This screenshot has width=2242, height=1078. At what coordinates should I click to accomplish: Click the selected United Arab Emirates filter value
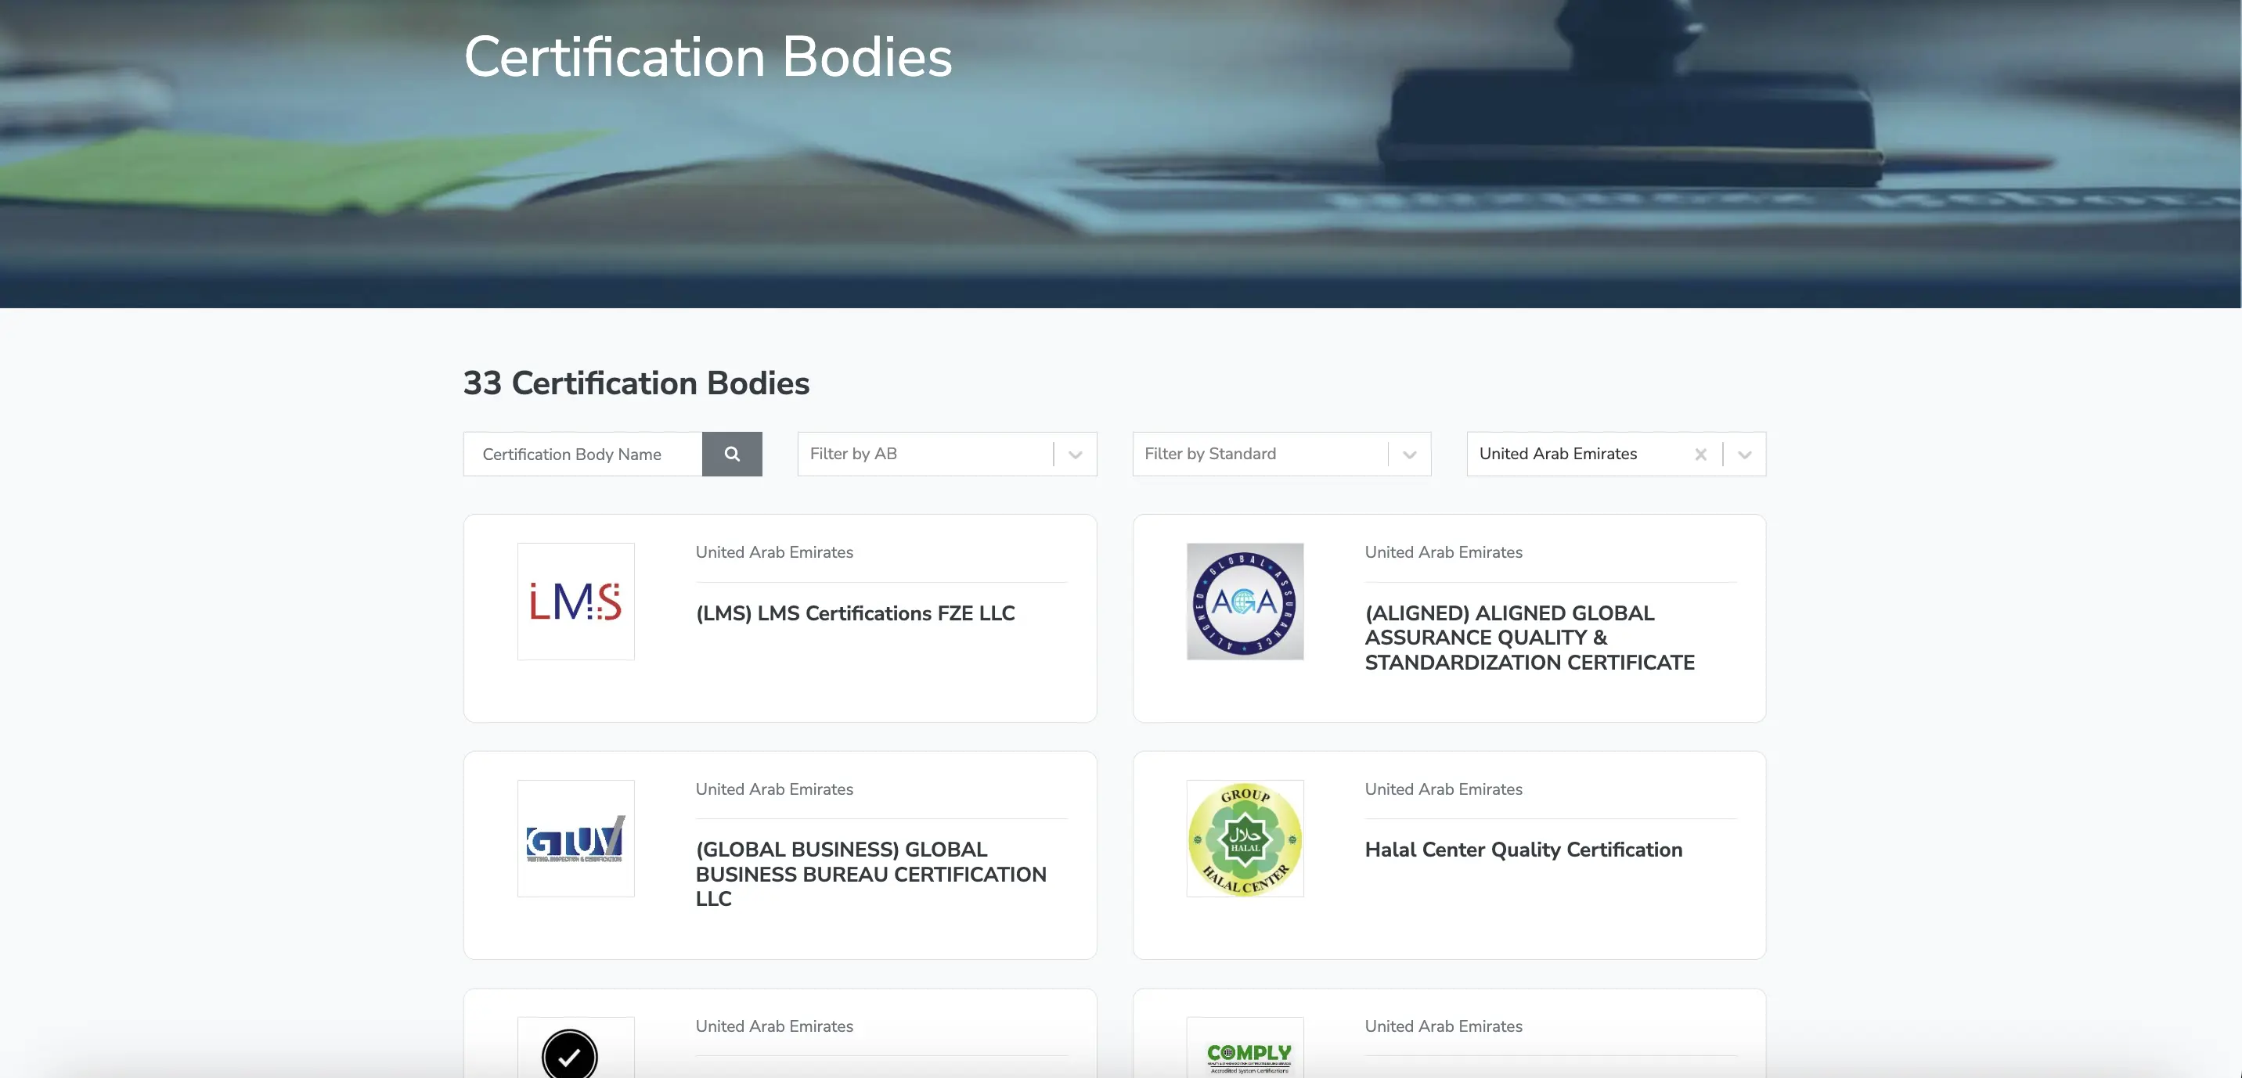(1558, 455)
